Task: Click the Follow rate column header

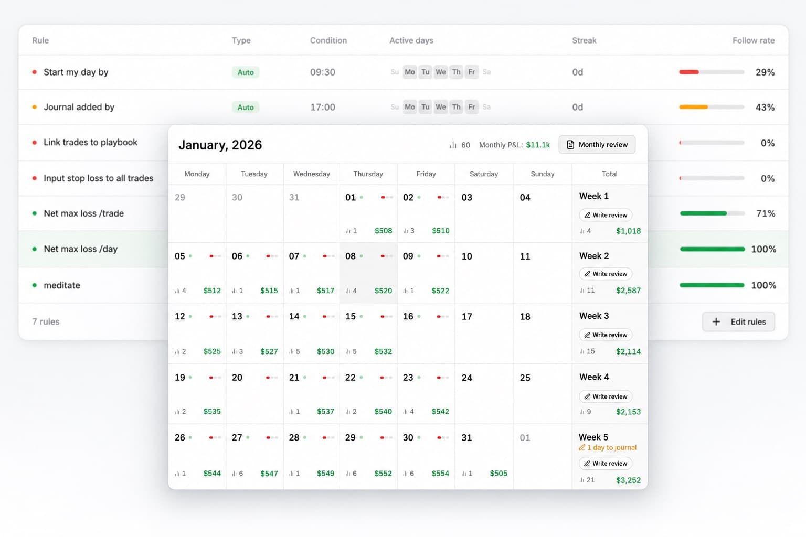Action: (x=754, y=40)
